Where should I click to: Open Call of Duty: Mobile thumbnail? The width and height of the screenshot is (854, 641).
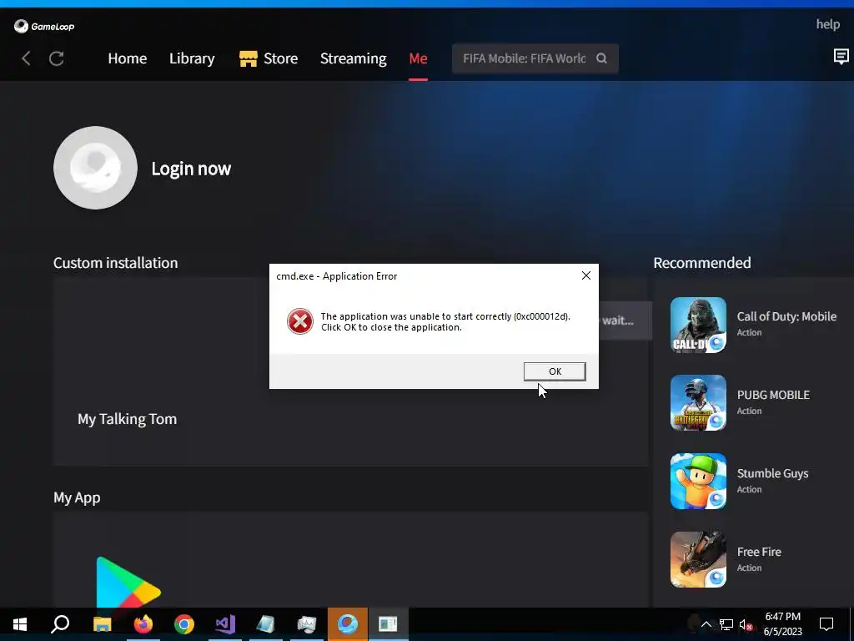(698, 325)
